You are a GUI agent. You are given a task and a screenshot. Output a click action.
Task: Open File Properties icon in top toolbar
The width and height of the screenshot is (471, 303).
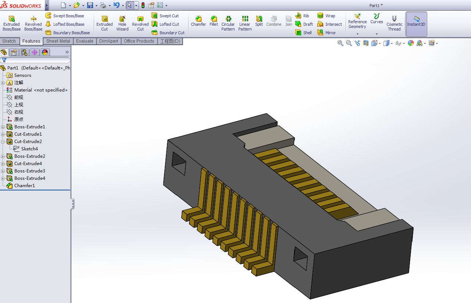coord(151,5)
